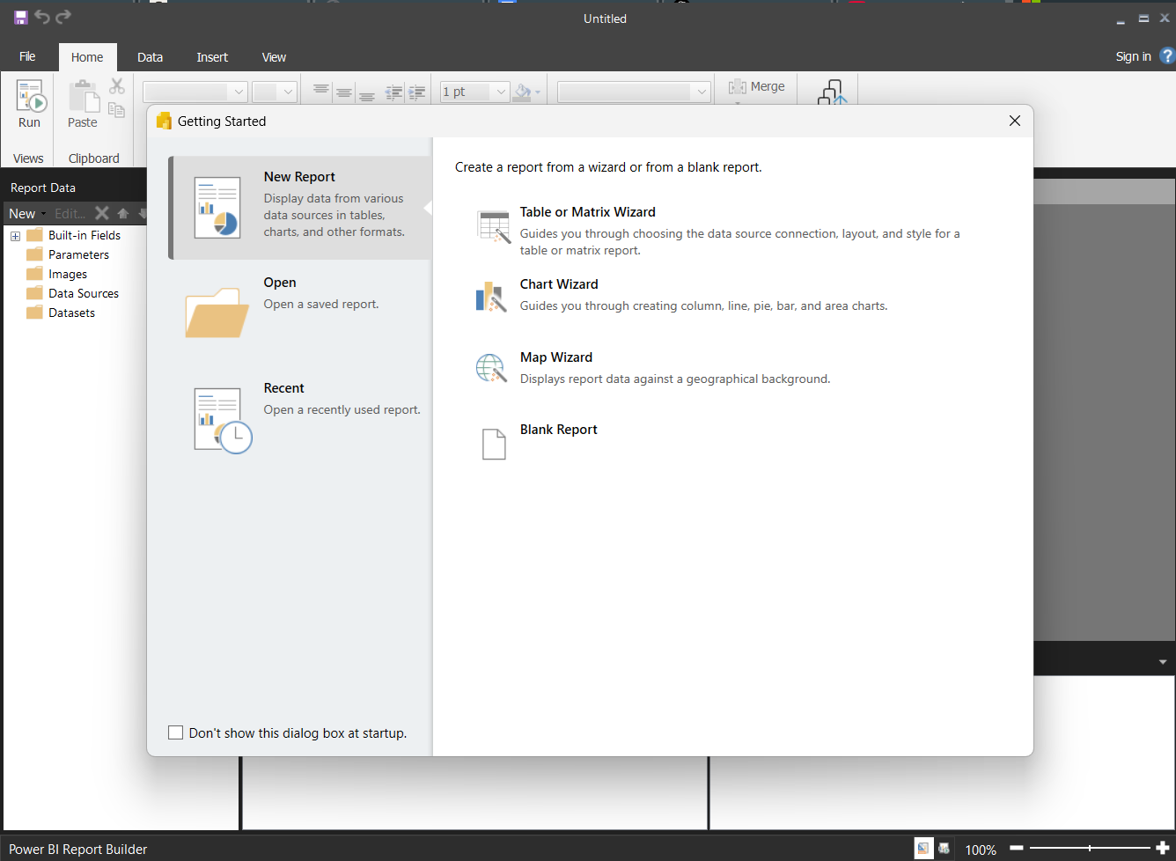Screen dimensions: 1176x861
Task: Click the Copy icon below the scissors
Action: point(116,109)
